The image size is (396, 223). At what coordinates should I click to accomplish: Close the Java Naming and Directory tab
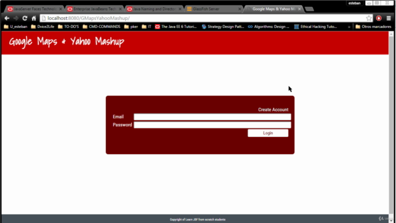tap(180, 9)
